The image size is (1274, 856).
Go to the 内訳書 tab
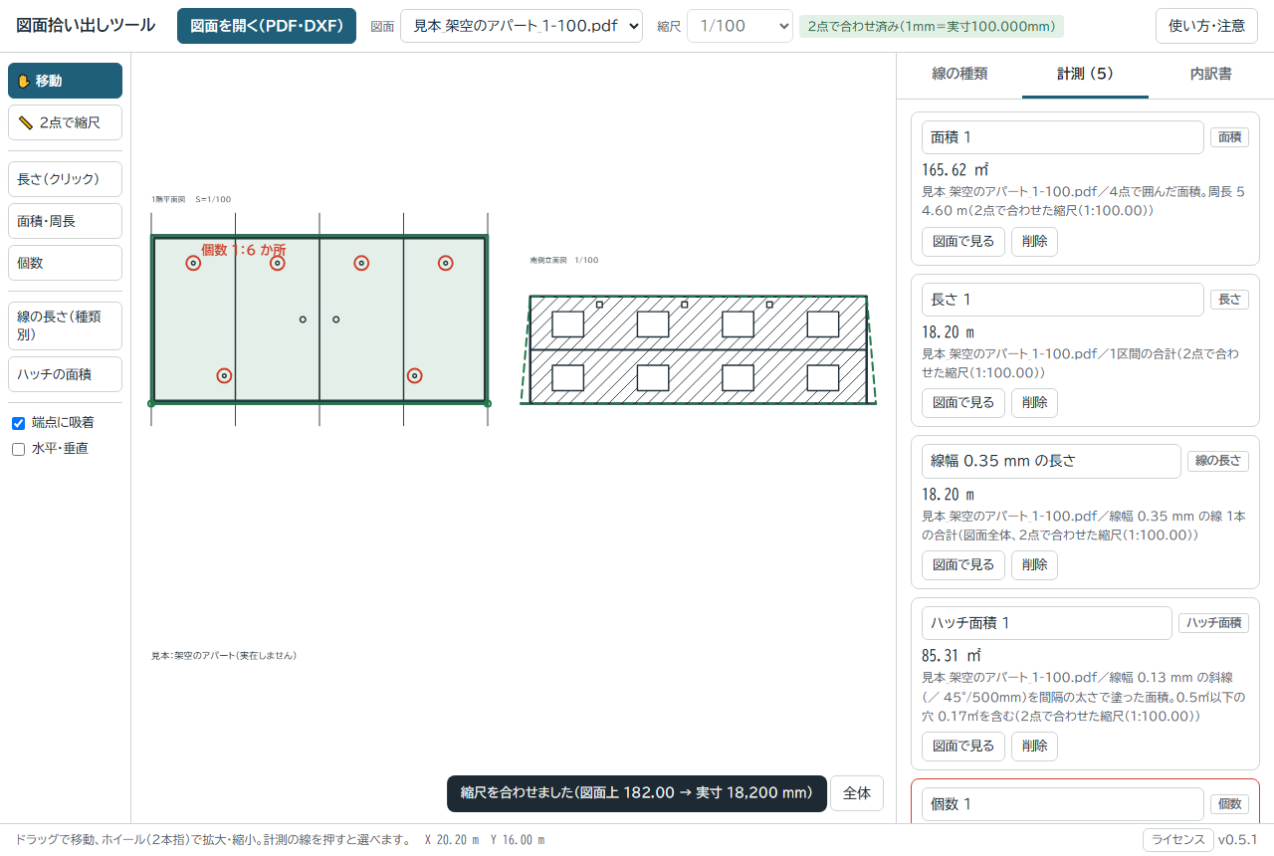1210,74
